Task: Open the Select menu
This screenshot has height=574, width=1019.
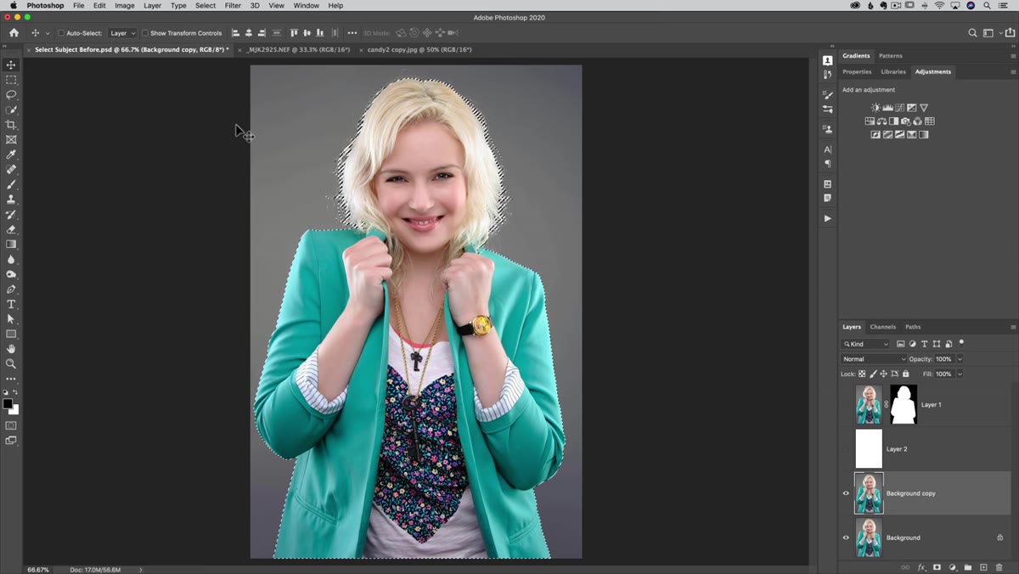Action: pyautogui.click(x=205, y=5)
